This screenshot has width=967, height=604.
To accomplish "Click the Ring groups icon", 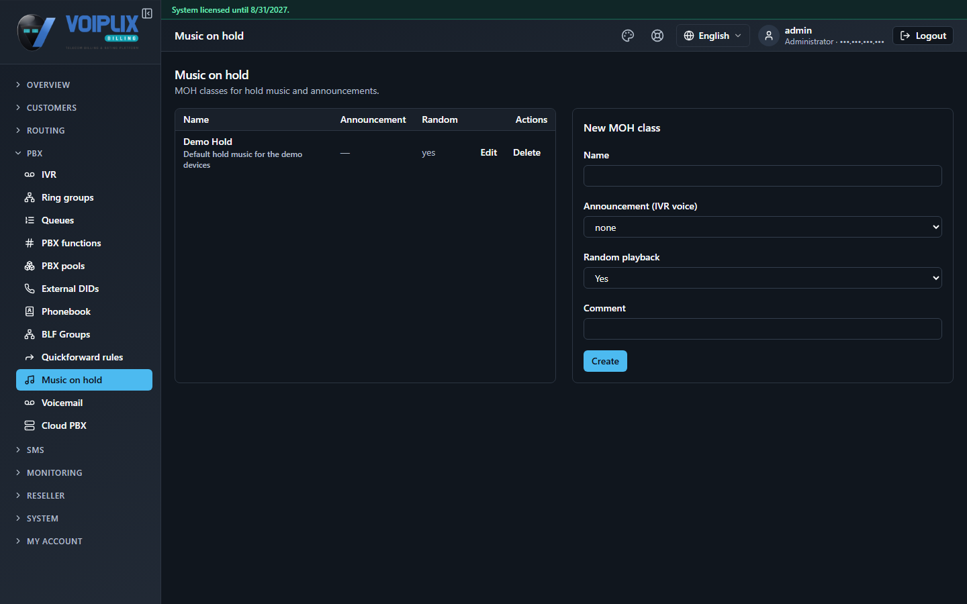I will (30, 197).
